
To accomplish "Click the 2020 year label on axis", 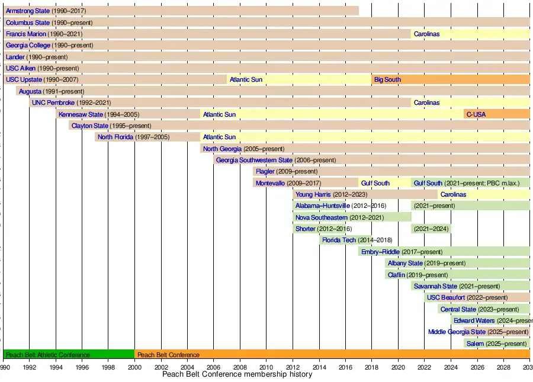I will 398,367.
